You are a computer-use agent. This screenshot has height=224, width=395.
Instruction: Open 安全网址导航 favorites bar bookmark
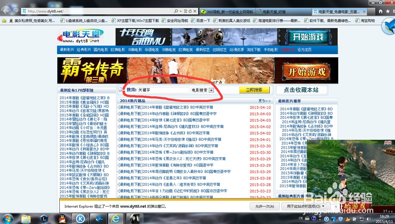point(175,21)
